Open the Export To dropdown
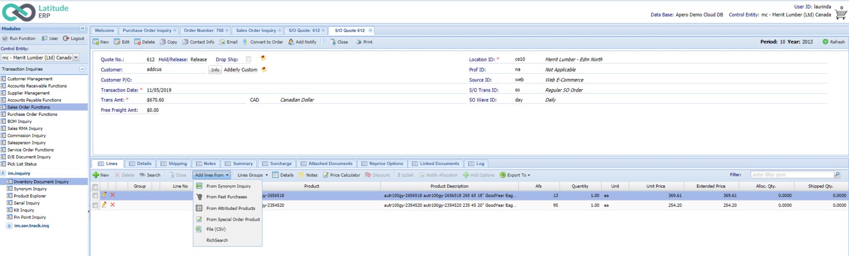Screen dimensions: 849x256 coord(515,175)
